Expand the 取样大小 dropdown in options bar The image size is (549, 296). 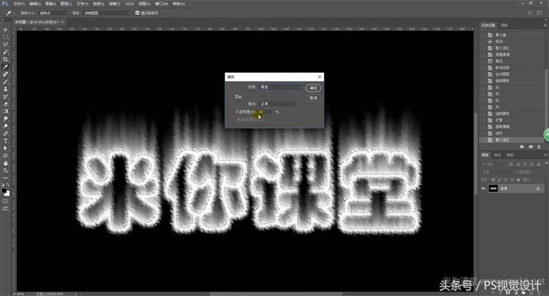(54, 13)
